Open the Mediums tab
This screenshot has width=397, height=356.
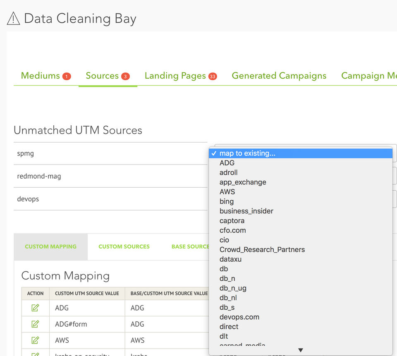[x=41, y=76]
